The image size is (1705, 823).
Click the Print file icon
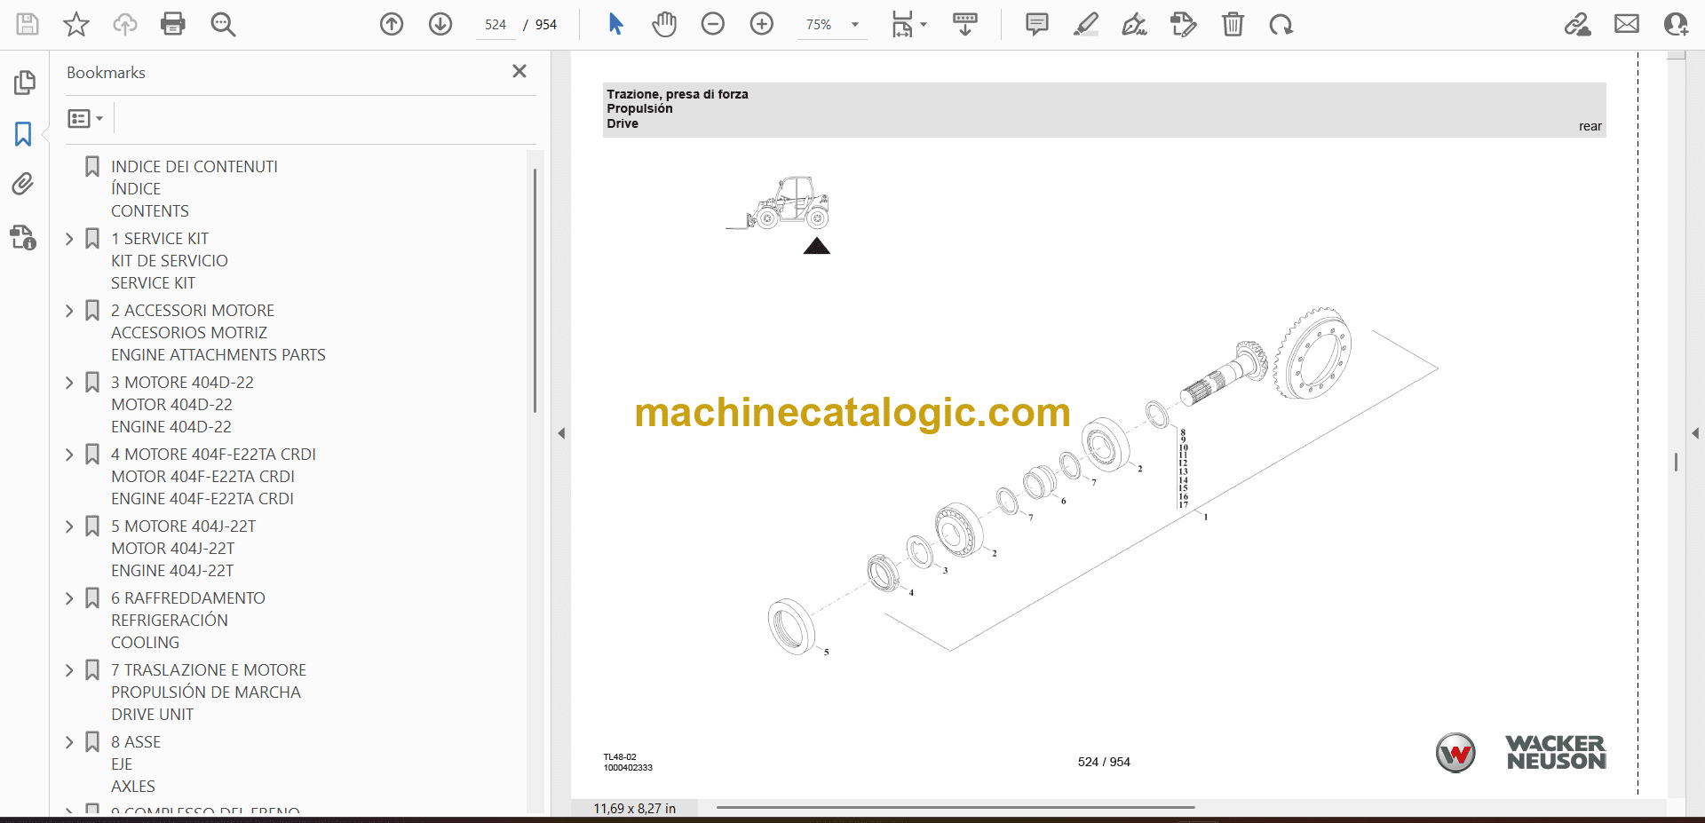click(x=173, y=24)
